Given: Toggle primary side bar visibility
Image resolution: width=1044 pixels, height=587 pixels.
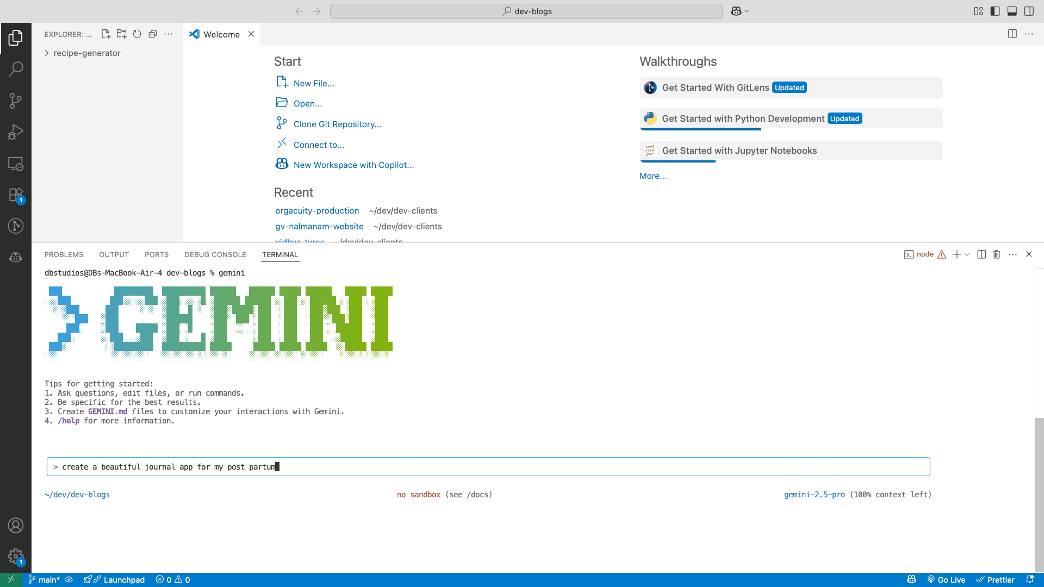Looking at the screenshot, I should pyautogui.click(x=995, y=11).
